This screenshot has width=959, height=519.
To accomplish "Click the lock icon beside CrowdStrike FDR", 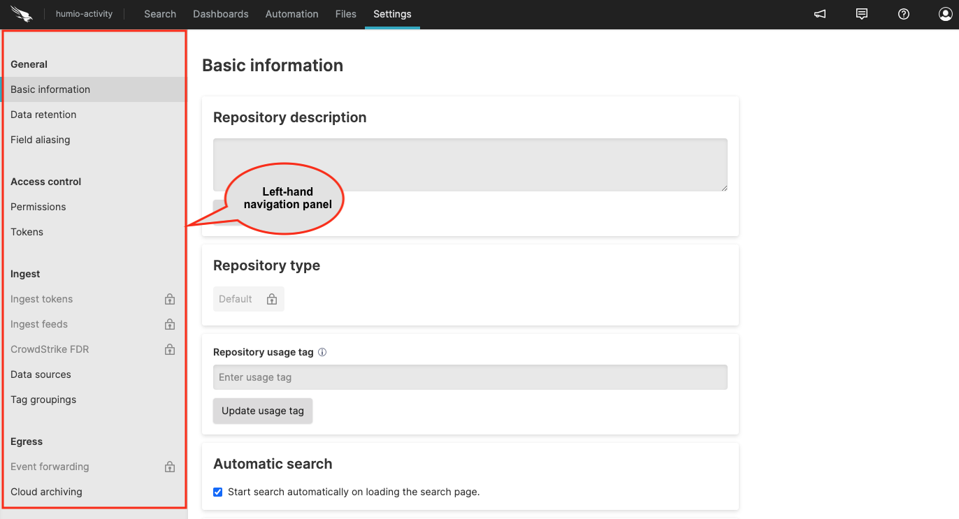I will [169, 349].
